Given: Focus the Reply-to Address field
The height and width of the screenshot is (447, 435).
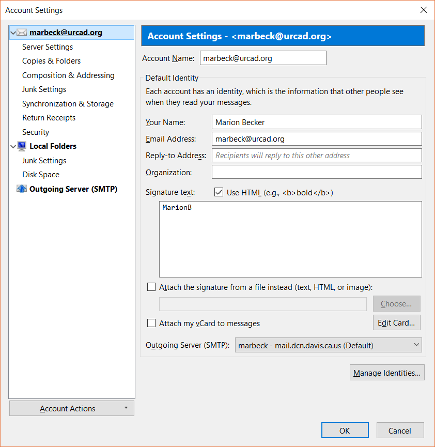Looking at the screenshot, I should click(x=317, y=156).
